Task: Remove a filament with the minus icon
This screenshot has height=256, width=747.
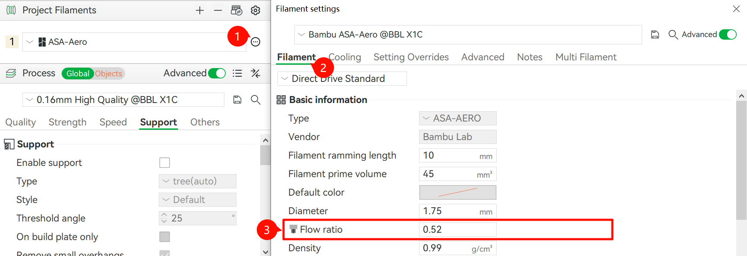Action: [x=218, y=10]
